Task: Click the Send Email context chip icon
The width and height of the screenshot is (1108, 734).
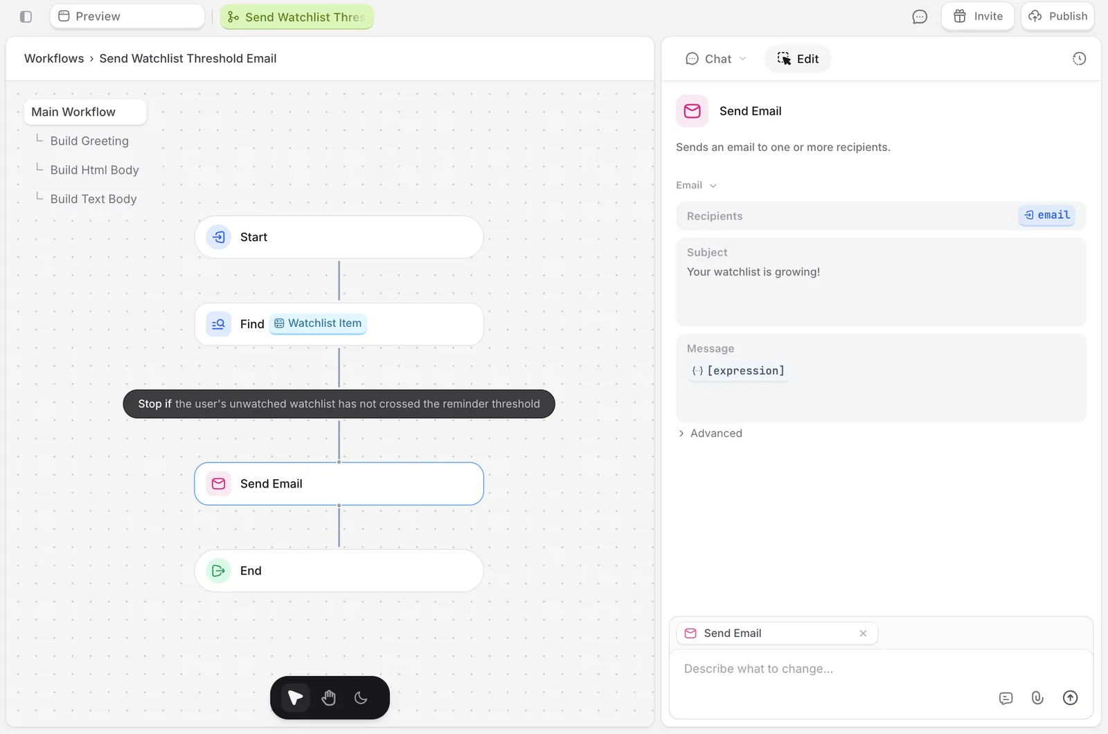Action: point(690,633)
